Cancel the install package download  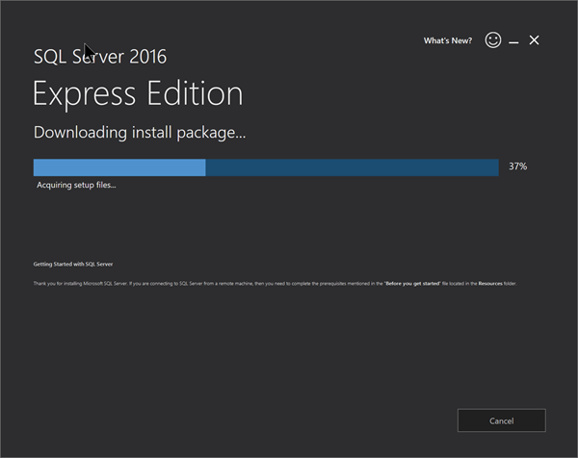click(x=502, y=420)
